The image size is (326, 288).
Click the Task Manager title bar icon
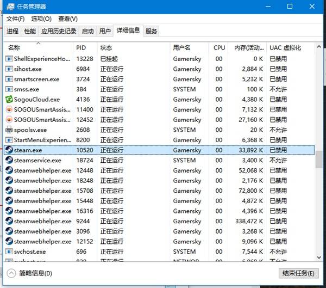coord(9,7)
